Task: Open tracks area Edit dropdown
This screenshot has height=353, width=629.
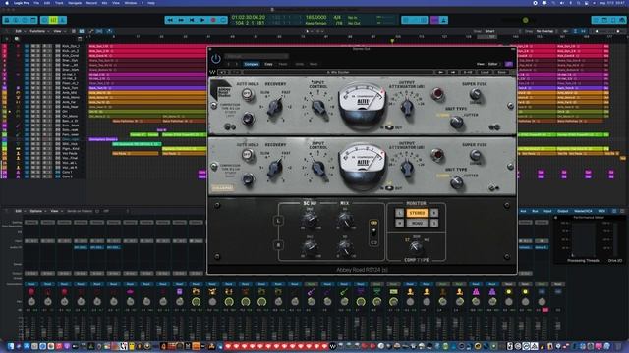Action: [x=20, y=31]
